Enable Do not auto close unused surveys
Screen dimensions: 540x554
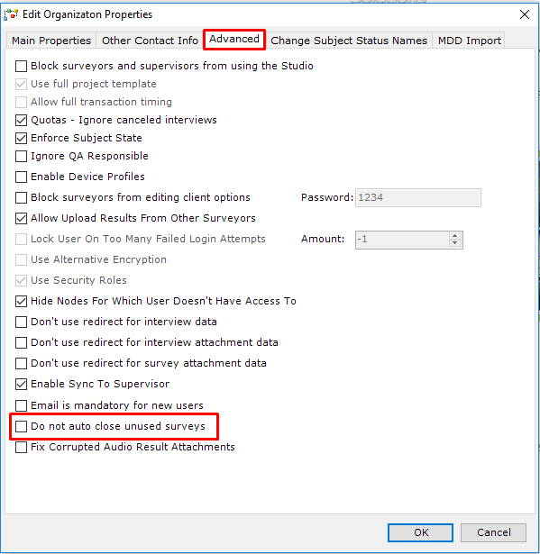[22, 426]
